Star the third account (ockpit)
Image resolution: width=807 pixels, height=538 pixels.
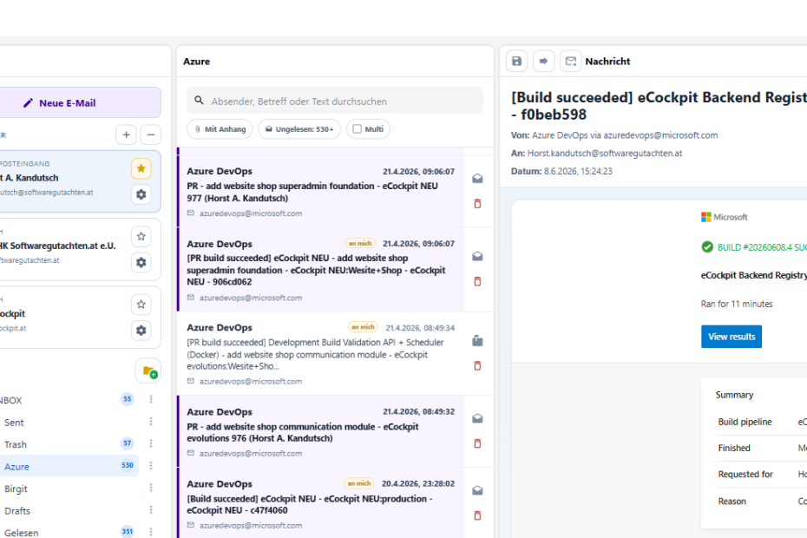141,305
